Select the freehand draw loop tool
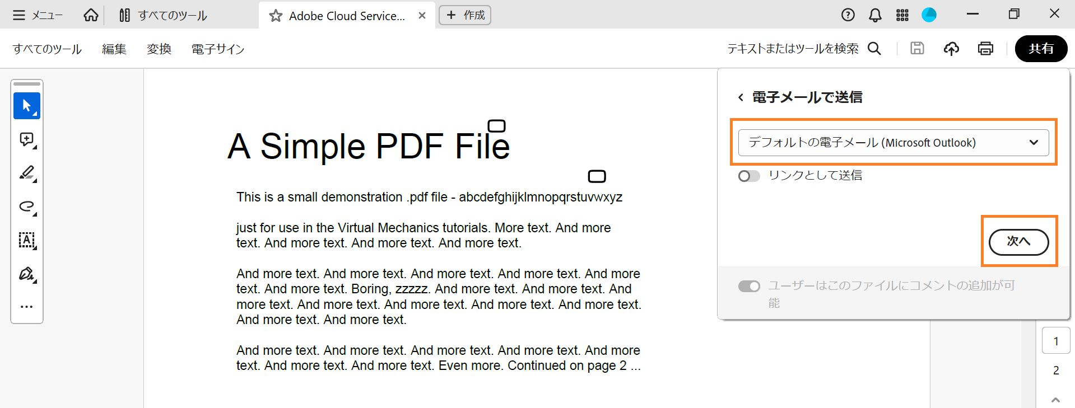Image resolution: width=1075 pixels, height=408 pixels. click(x=26, y=207)
